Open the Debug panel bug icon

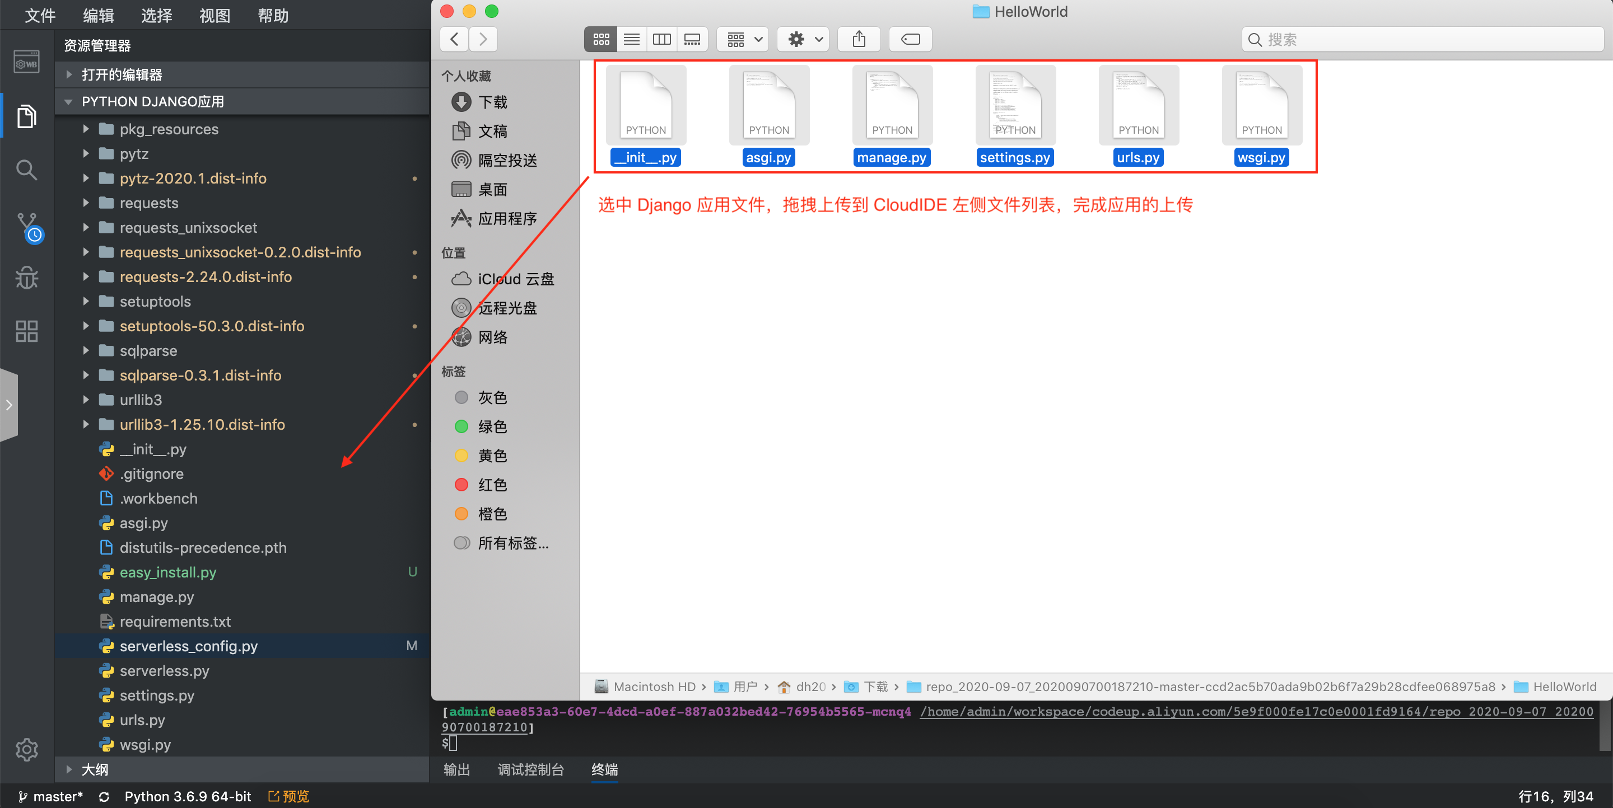[x=26, y=277]
